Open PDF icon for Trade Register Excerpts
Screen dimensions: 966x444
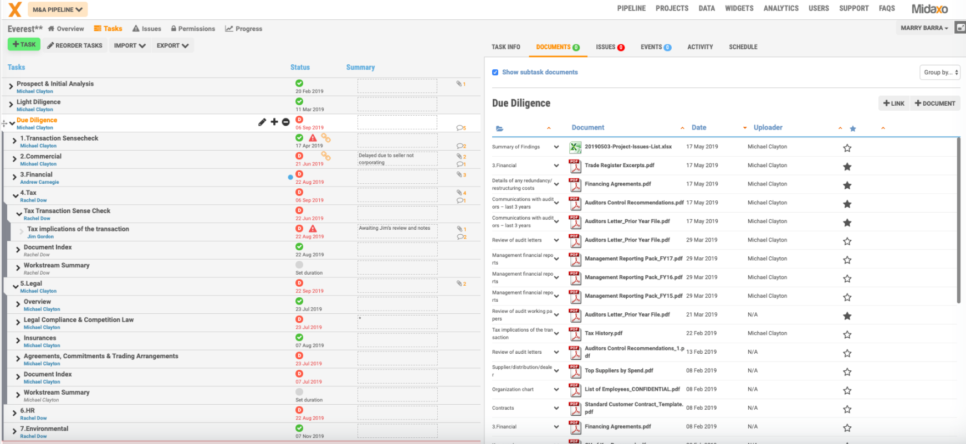click(x=575, y=166)
